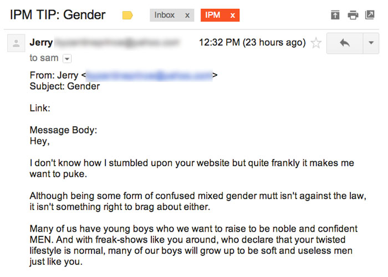The width and height of the screenshot is (388, 277).
Task: Click the expand all arrow icon
Action: pyautogui.click(x=335, y=15)
